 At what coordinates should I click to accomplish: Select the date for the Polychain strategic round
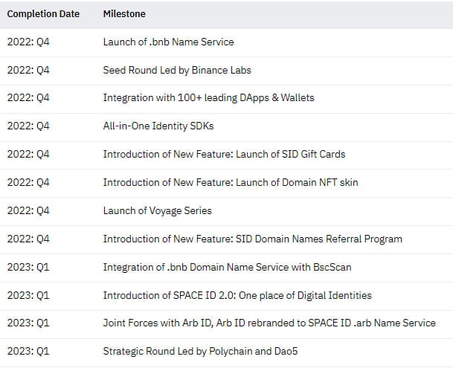[x=28, y=352]
